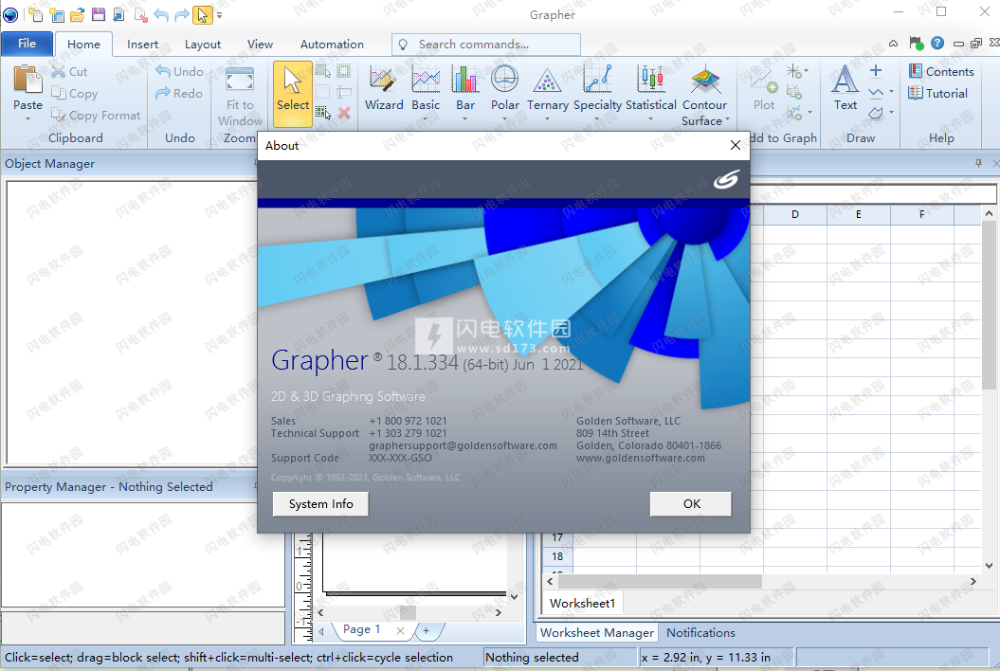Click the import icon in quick access toolbar
Image resolution: width=1000 pixels, height=671 pixels.
click(119, 14)
